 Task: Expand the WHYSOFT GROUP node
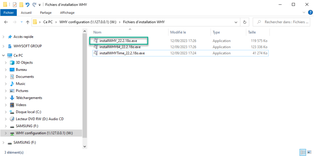[3, 46]
